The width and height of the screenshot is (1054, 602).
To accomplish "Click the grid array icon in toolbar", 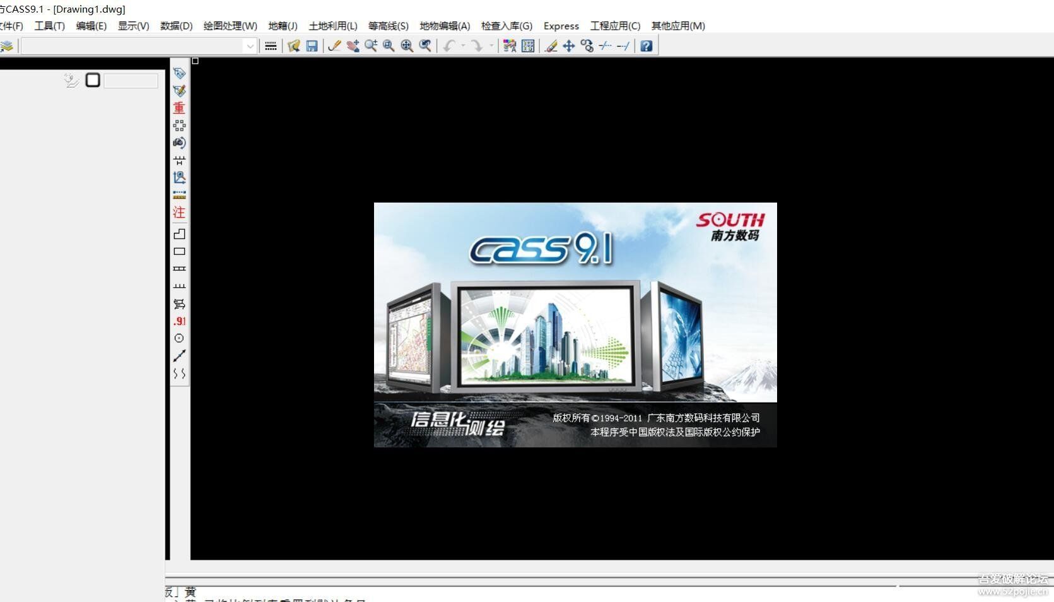I will tap(528, 46).
